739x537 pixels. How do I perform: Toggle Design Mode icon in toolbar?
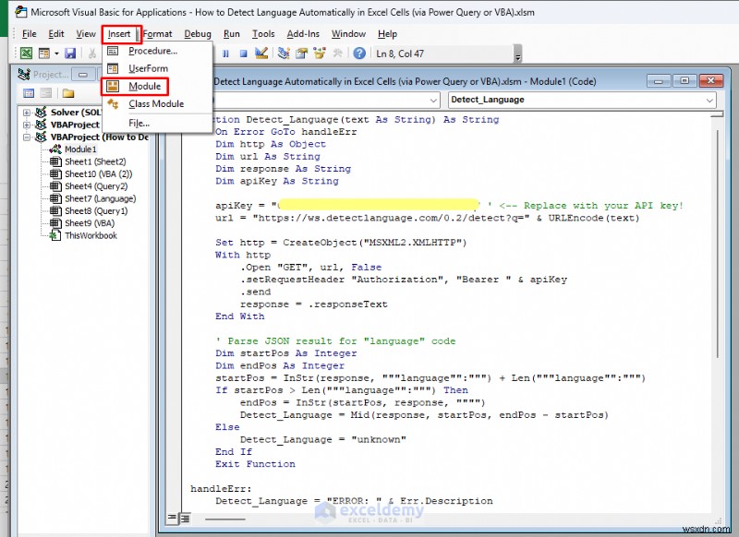pos(261,54)
